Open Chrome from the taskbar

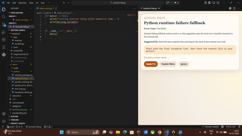(159, 132)
